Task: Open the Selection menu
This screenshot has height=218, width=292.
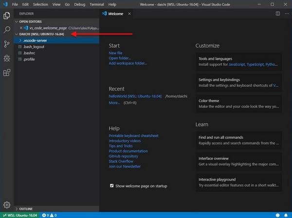Action: (40, 4)
